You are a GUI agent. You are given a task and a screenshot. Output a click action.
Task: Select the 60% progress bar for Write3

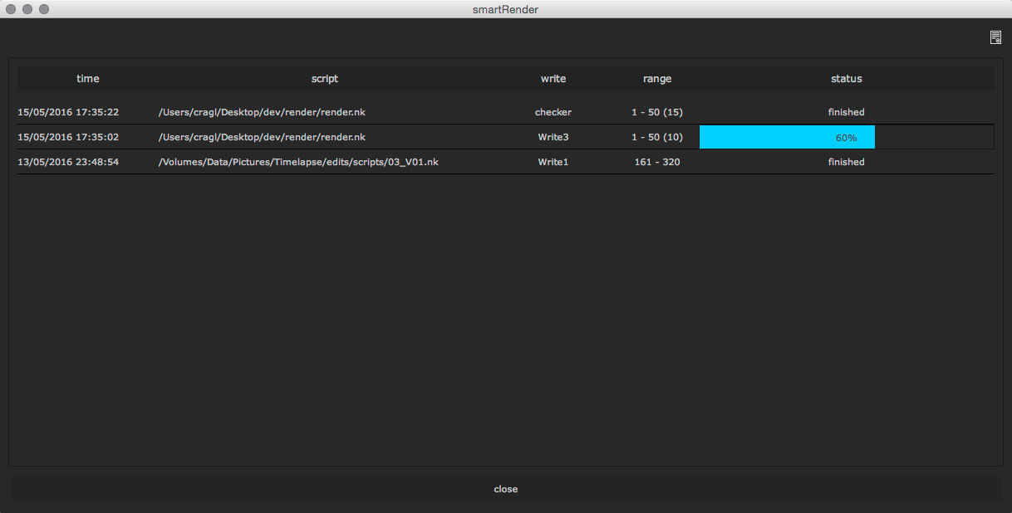pyautogui.click(x=847, y=137)
